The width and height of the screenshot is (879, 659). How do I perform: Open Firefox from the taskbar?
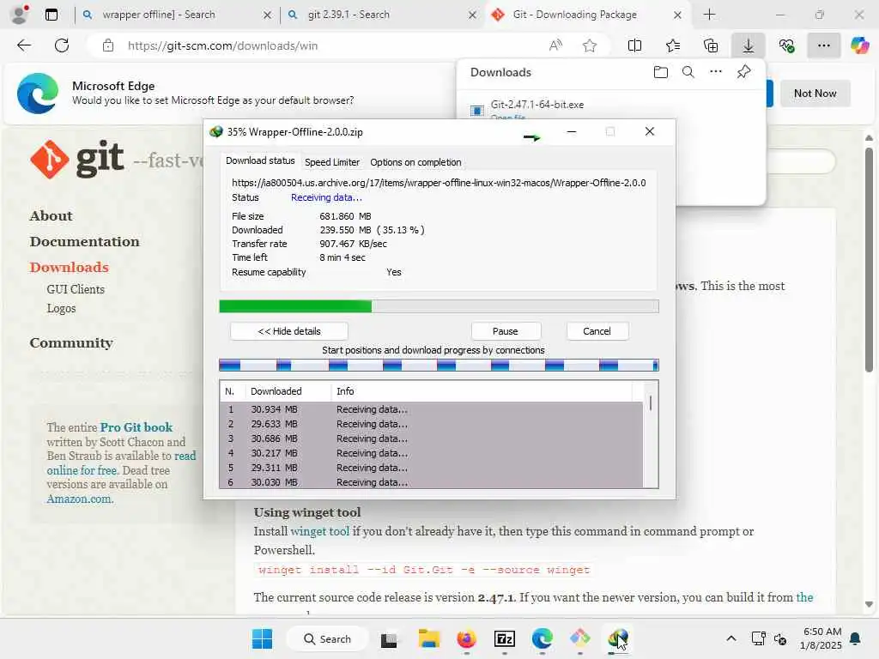click(x=466, y=638)
